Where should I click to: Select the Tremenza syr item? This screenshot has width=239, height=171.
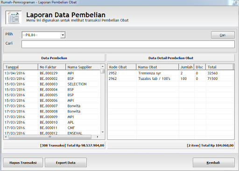[x=171, y=73]
